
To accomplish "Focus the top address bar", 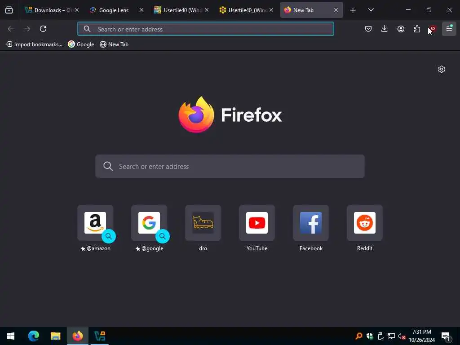I will [x=206, y=29].
